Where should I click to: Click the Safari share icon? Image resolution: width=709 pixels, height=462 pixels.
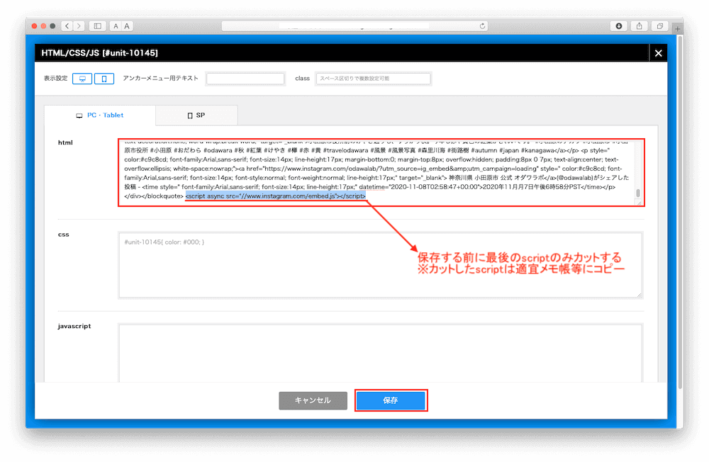tap(639, 26)
